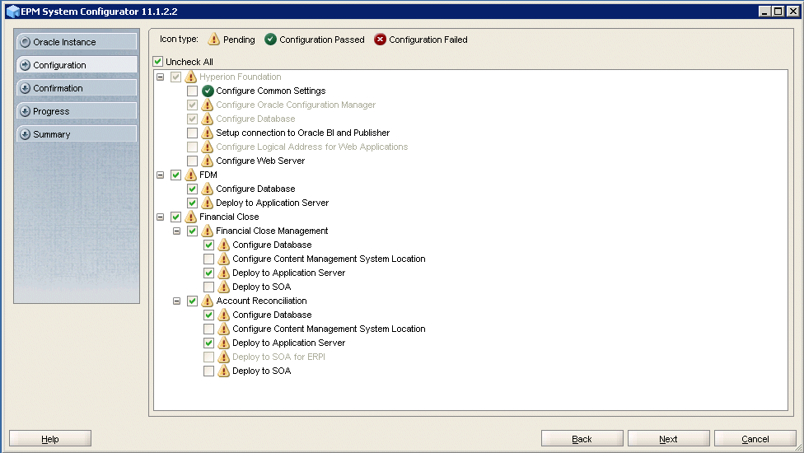Collapse the FDM tree node
This screenshot has height=453, width=804.
160,175
